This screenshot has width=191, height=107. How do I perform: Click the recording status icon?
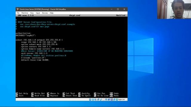109,100
